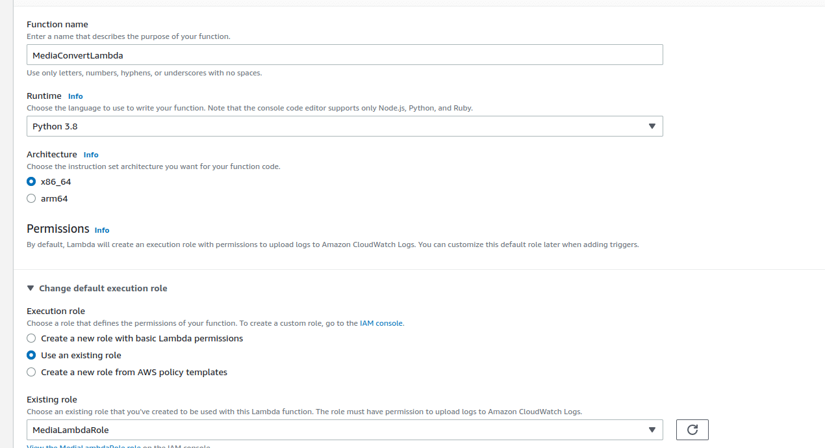Screen dimensions: 825x448
Task: Click the Info icon next to Permissions
Action: click(x=102, y=230)
